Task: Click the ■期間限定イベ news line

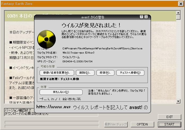Action: click(22, 42)
